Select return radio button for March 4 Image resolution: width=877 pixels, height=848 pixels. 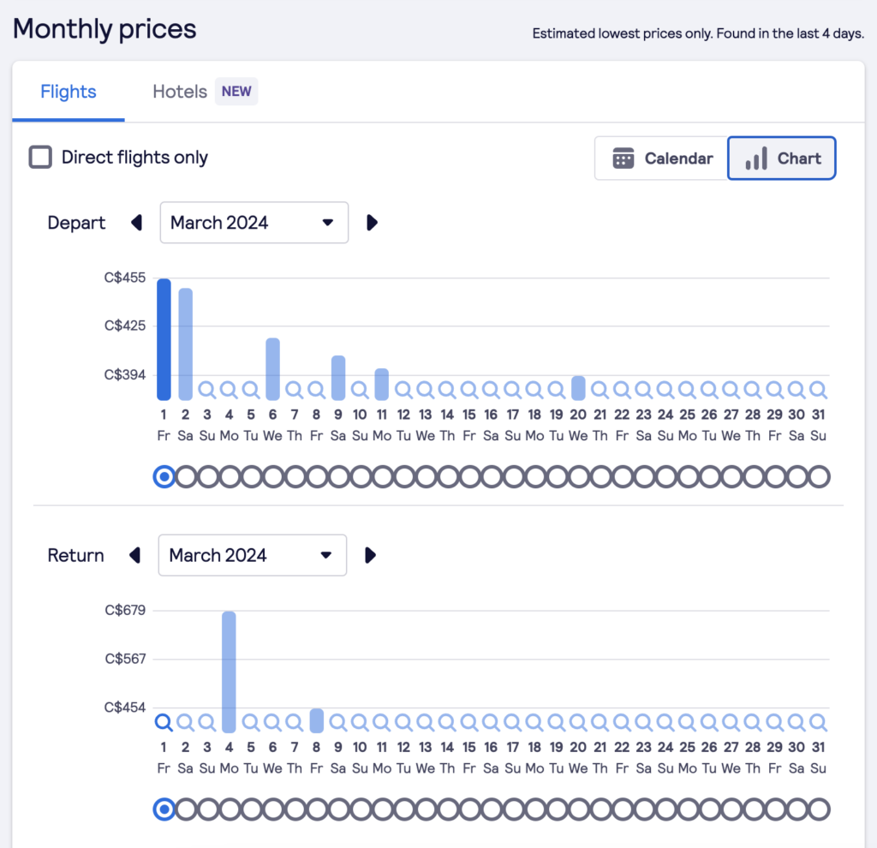point(230,809)
